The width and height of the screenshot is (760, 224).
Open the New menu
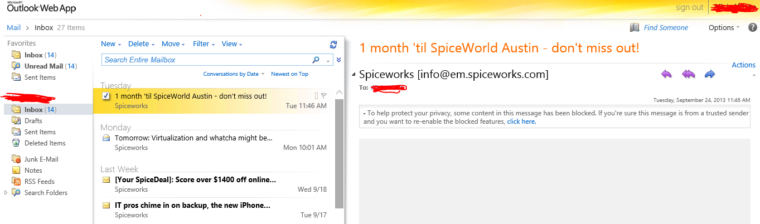[x=110, y=44]
